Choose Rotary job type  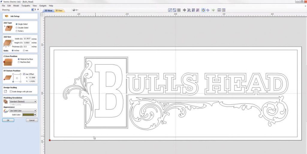(16, 31)
